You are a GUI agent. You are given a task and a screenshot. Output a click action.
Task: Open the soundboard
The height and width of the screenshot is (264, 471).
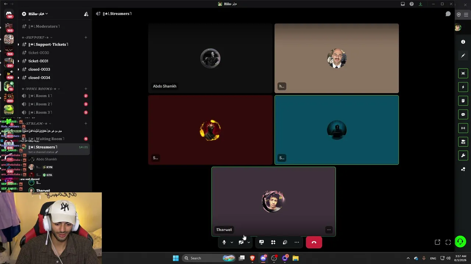click(285, 242)
